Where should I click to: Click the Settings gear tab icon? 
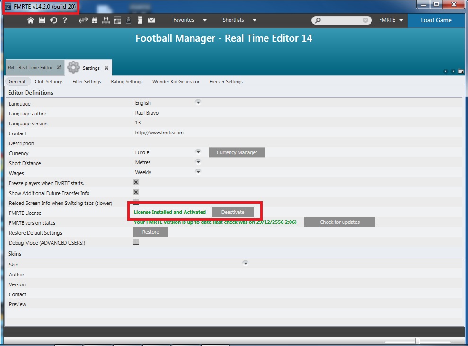coord(73,68)
